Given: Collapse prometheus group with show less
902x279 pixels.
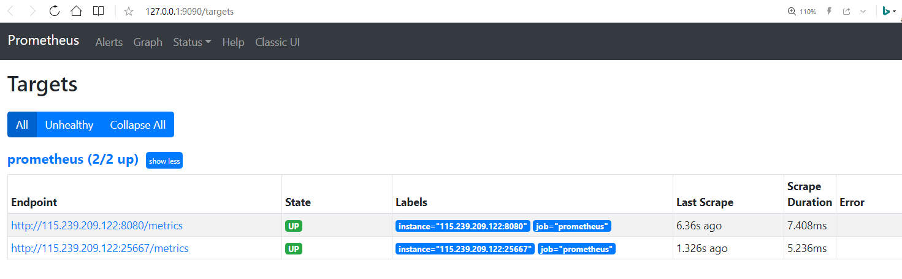Looking at the screenshot, I should tap(164, 161).
